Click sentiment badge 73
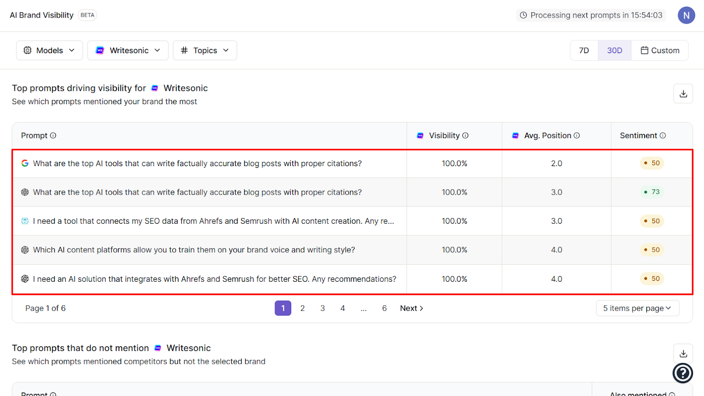704x396 pixels. click(652, 192)
